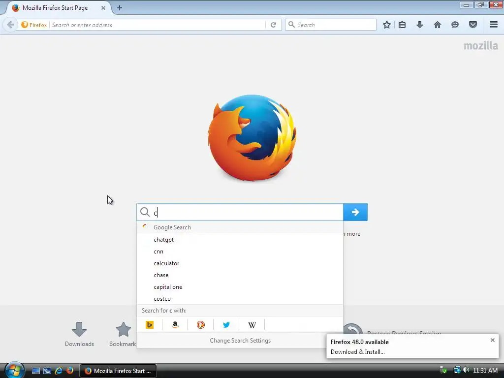Select the costco suggestion
The height and width of the screenshot is (378, 504).
240,299
